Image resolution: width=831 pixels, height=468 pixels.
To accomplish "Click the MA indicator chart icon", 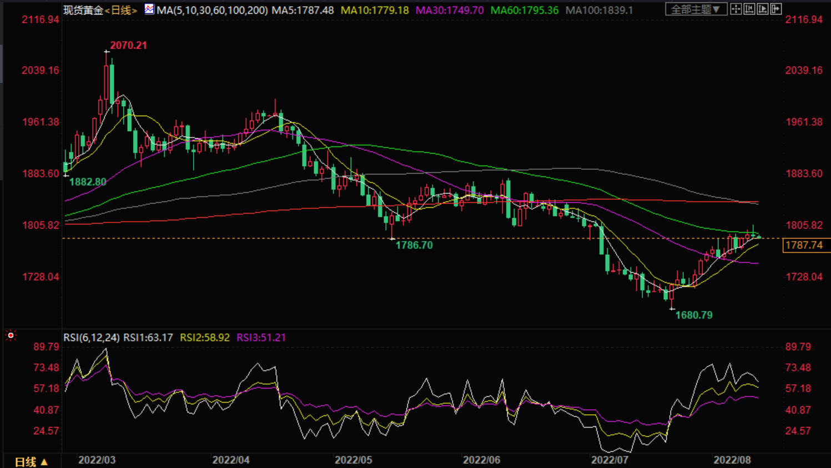I will click(x=149, y=9).
